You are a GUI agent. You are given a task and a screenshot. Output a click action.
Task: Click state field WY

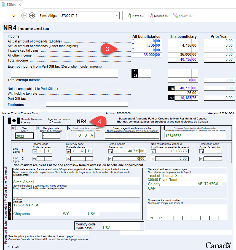pyautogui.click(x=66, y=214)
